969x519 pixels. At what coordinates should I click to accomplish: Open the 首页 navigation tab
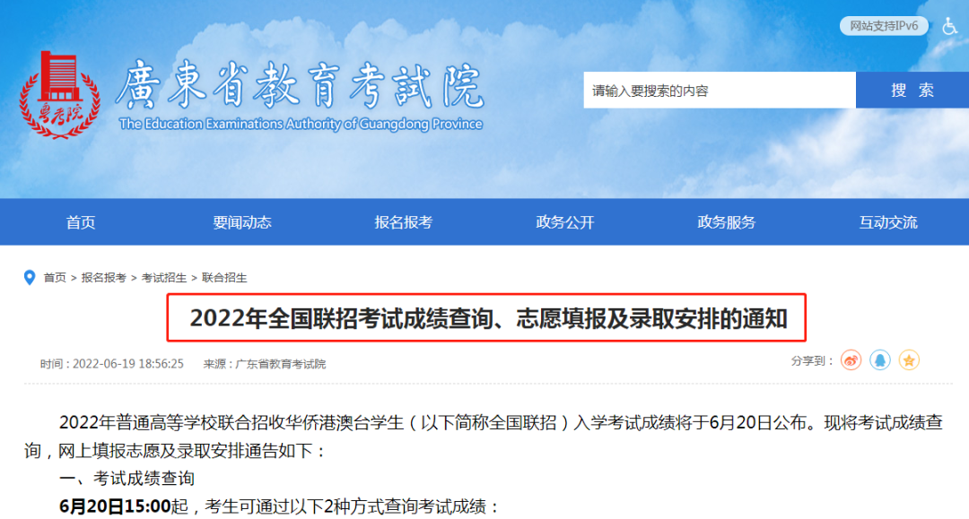[81, 222]
